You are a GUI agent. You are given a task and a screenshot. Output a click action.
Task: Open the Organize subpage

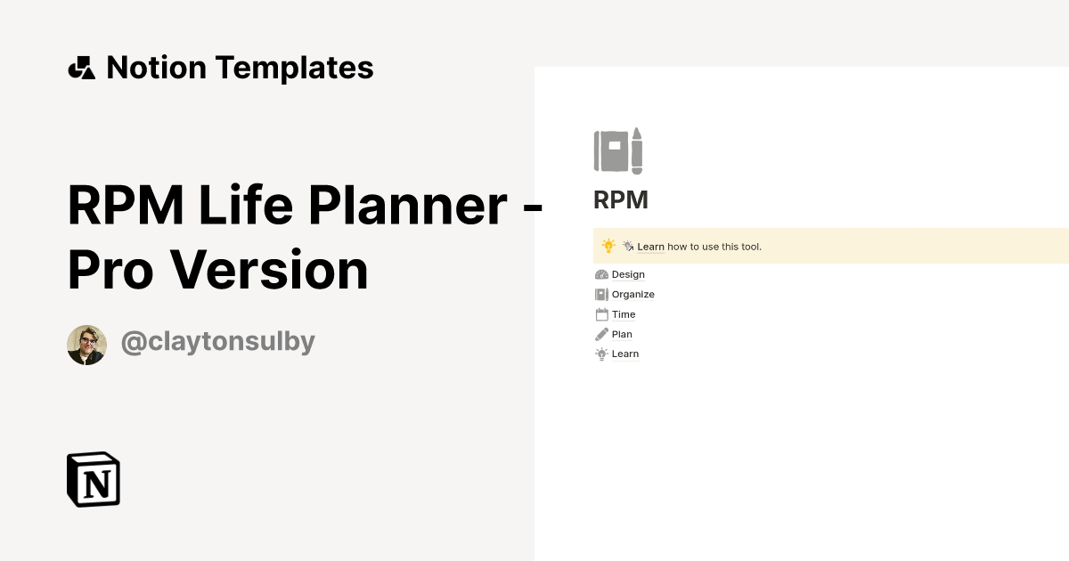click(632, 294)
